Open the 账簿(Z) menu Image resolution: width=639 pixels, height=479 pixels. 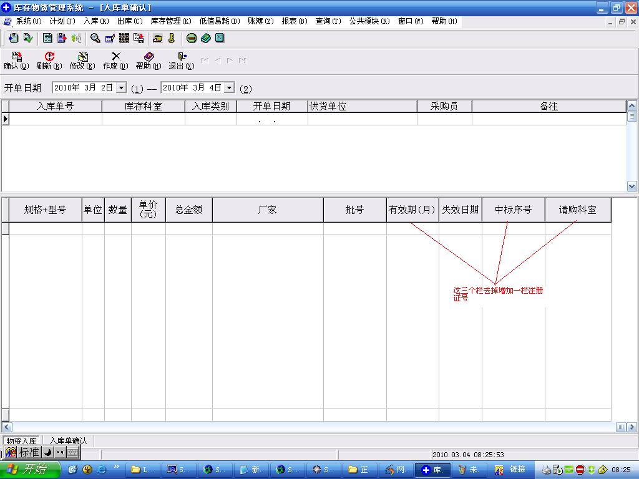261,21
